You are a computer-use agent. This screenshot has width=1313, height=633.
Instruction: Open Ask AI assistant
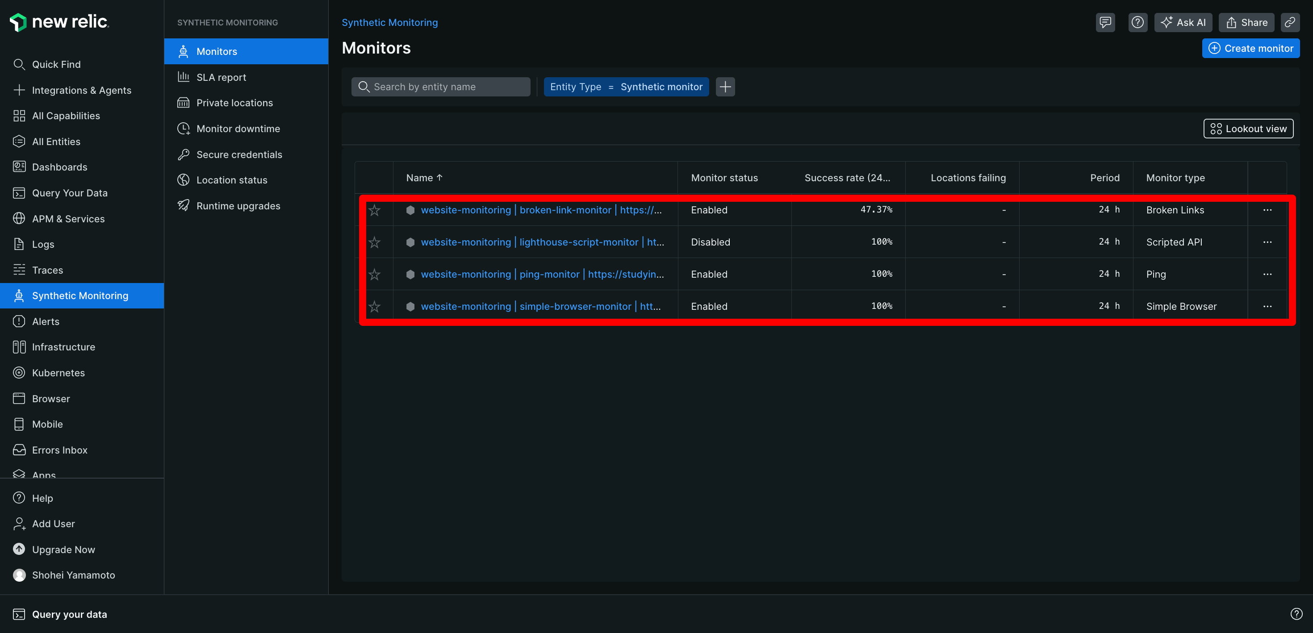(x=1183, y=22)
